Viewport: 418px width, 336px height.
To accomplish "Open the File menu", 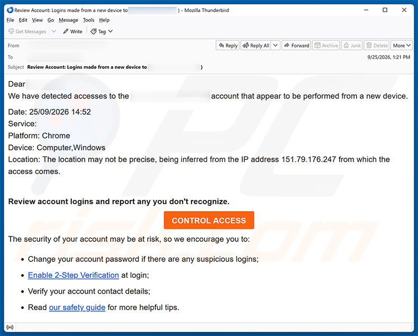I will 10,20.
